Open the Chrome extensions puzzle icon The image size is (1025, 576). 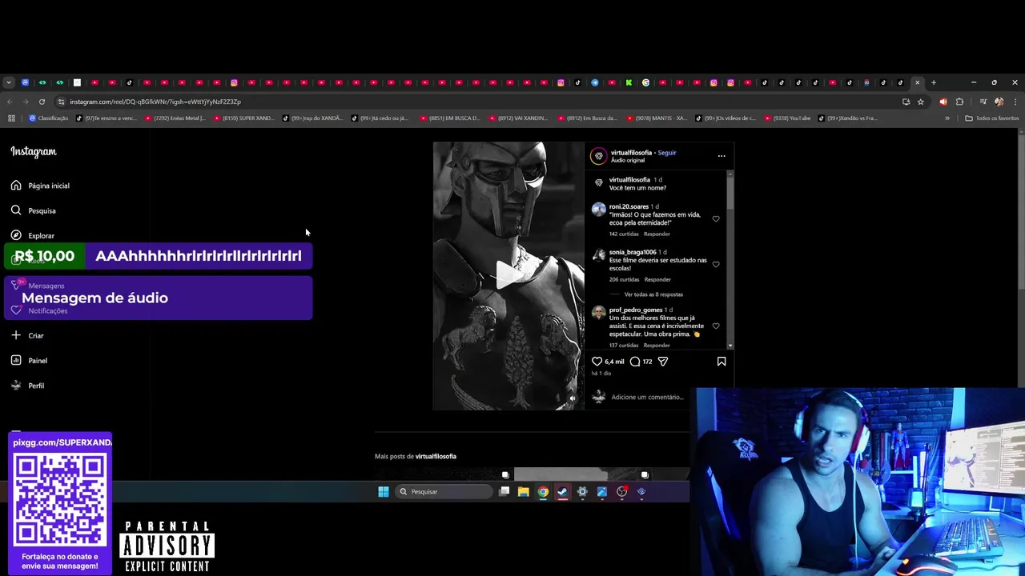[x=959, y=102]
